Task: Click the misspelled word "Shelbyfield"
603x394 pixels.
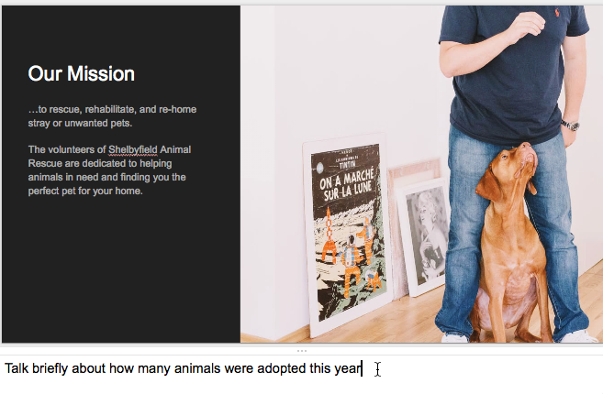Action: coord(133,149)
